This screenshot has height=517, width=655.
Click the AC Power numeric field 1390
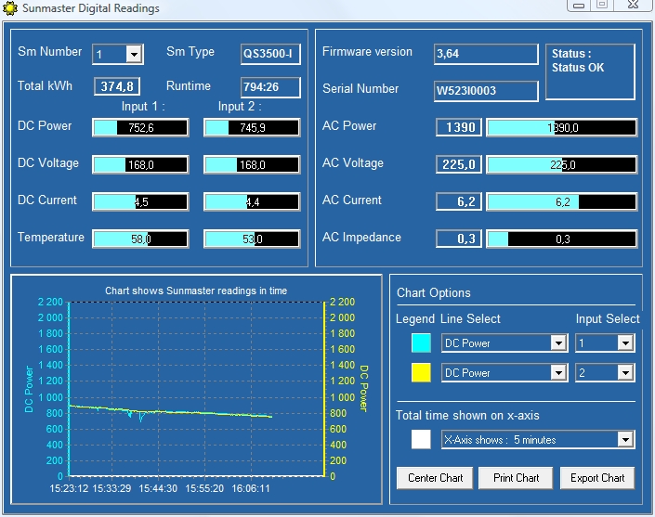(x=459, y=127)
